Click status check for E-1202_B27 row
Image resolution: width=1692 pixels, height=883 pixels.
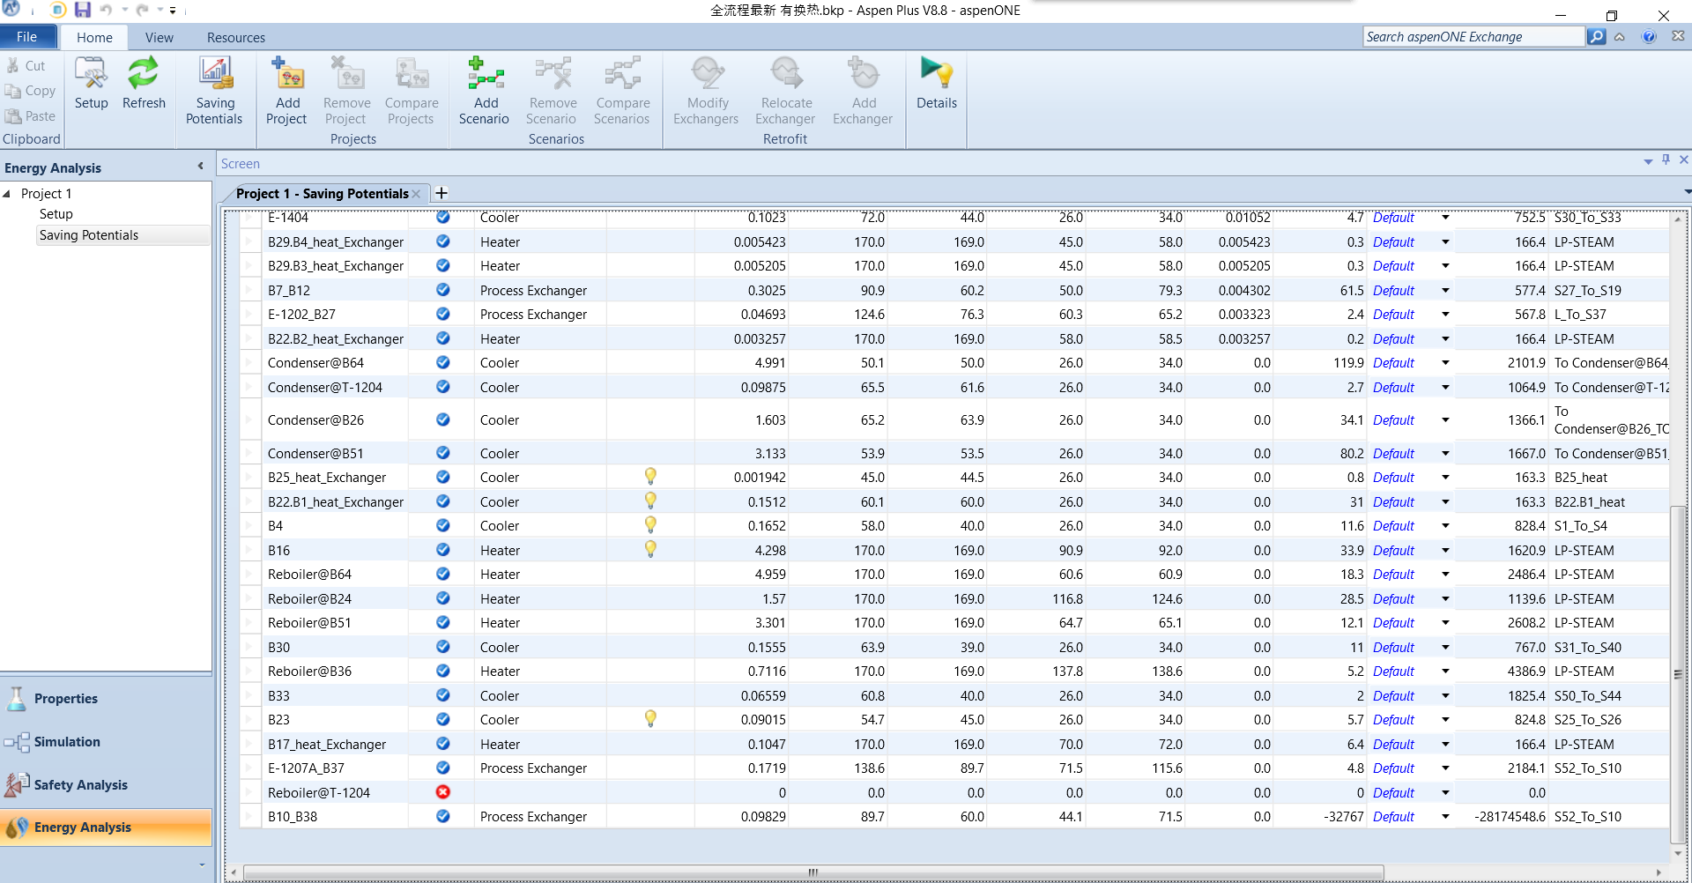(443, 314)
